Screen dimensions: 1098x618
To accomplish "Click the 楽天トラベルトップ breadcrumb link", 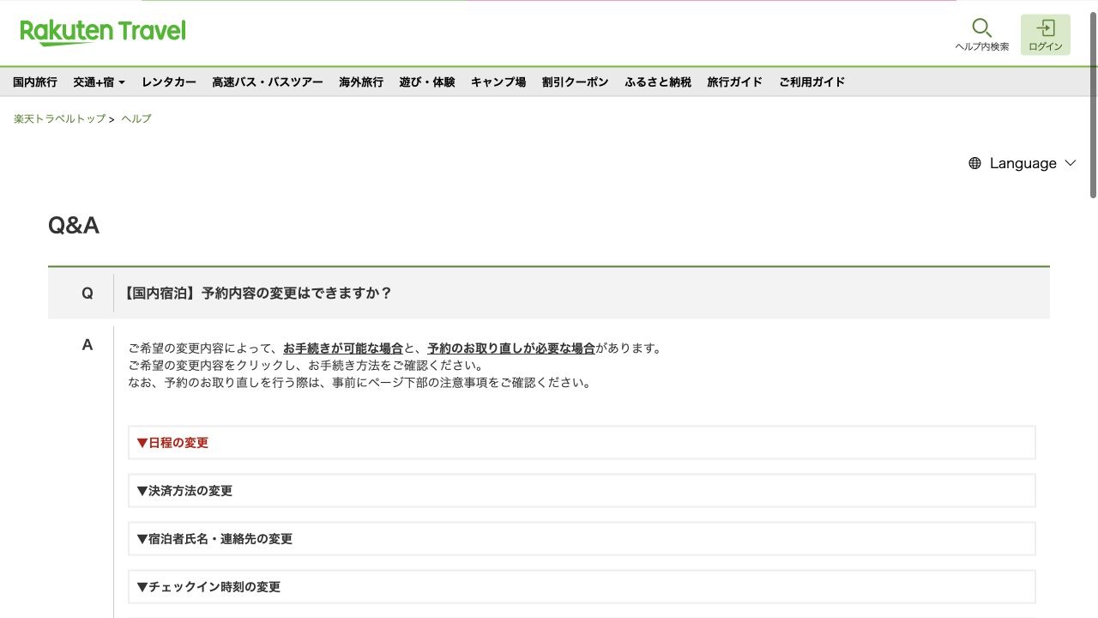I will [60, 118].
